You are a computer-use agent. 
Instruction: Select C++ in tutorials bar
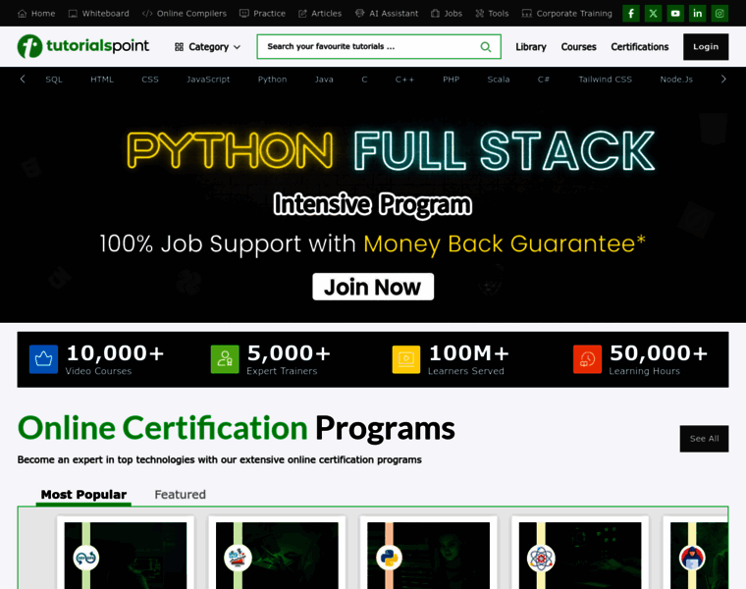pyautogui.click(x=404, y=80)
